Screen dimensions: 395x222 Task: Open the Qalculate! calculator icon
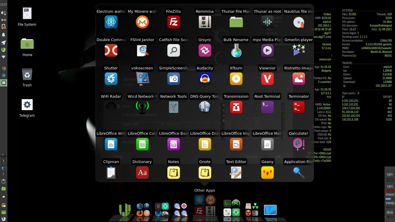tap(299, 144)
